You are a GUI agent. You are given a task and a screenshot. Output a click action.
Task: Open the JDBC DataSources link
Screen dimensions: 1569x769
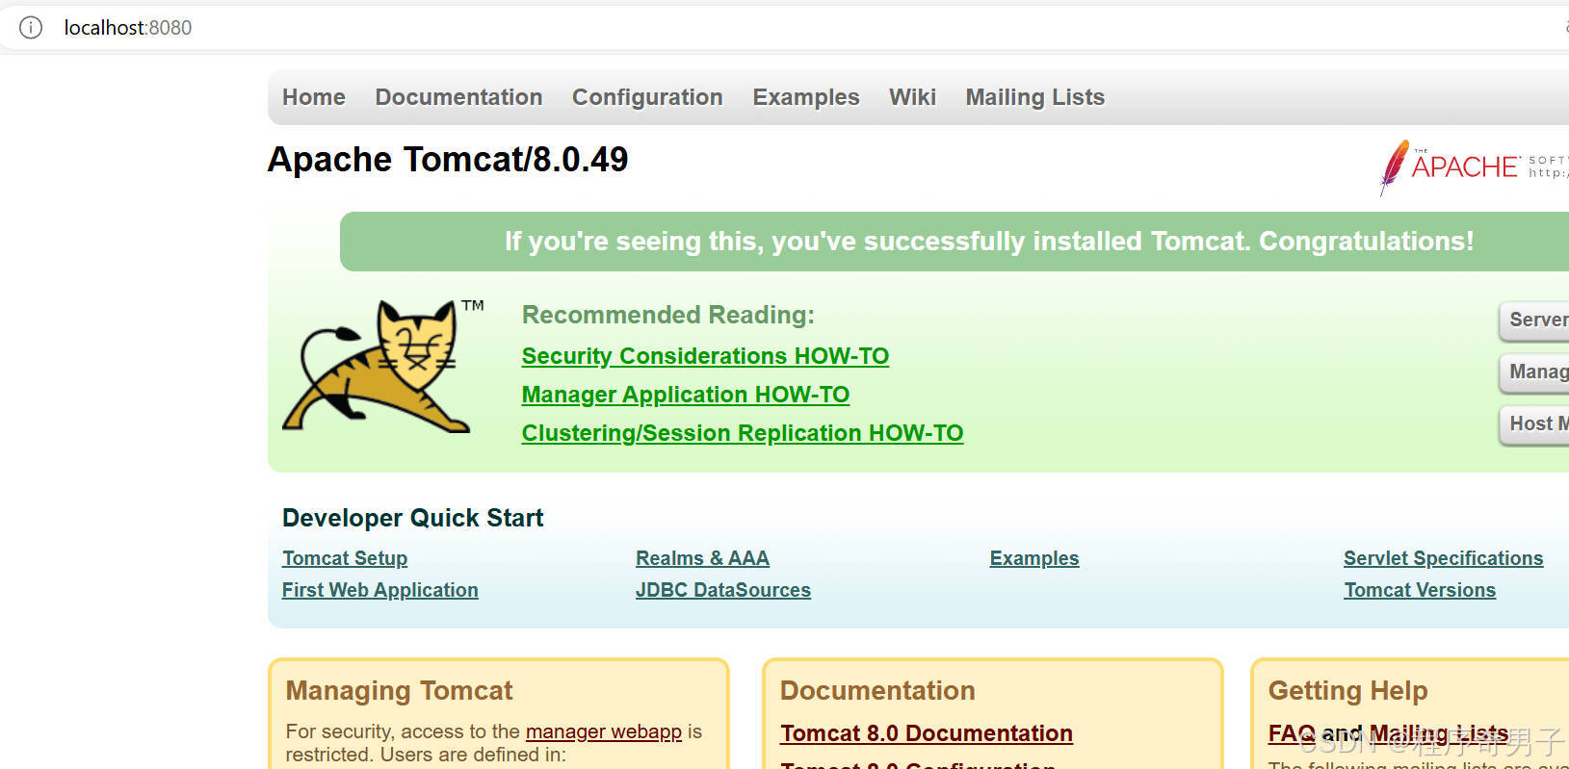click(723, 590)
